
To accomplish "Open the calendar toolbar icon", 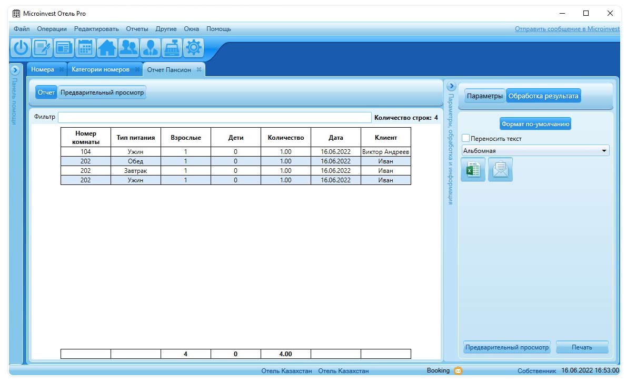I will point(86,48).
